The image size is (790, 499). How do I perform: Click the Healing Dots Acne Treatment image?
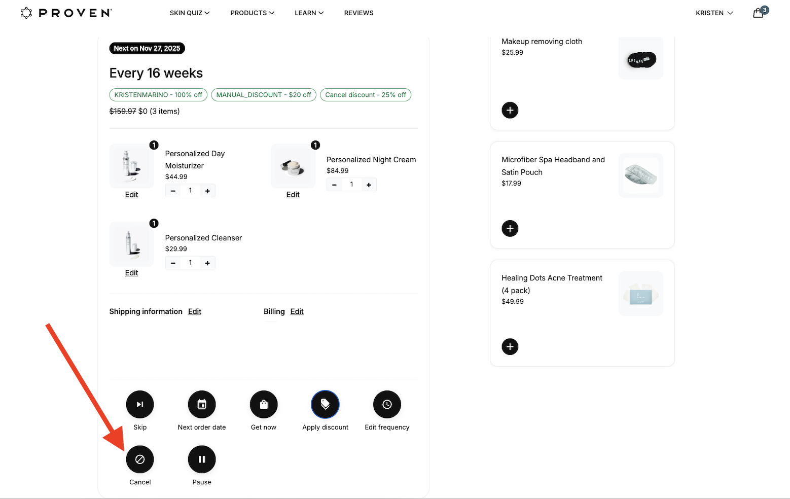click(641, 294)
